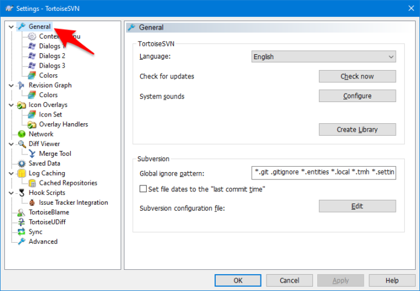
Task: Collapse the Revision Graph tree node
Action: (x=11, y=85)
